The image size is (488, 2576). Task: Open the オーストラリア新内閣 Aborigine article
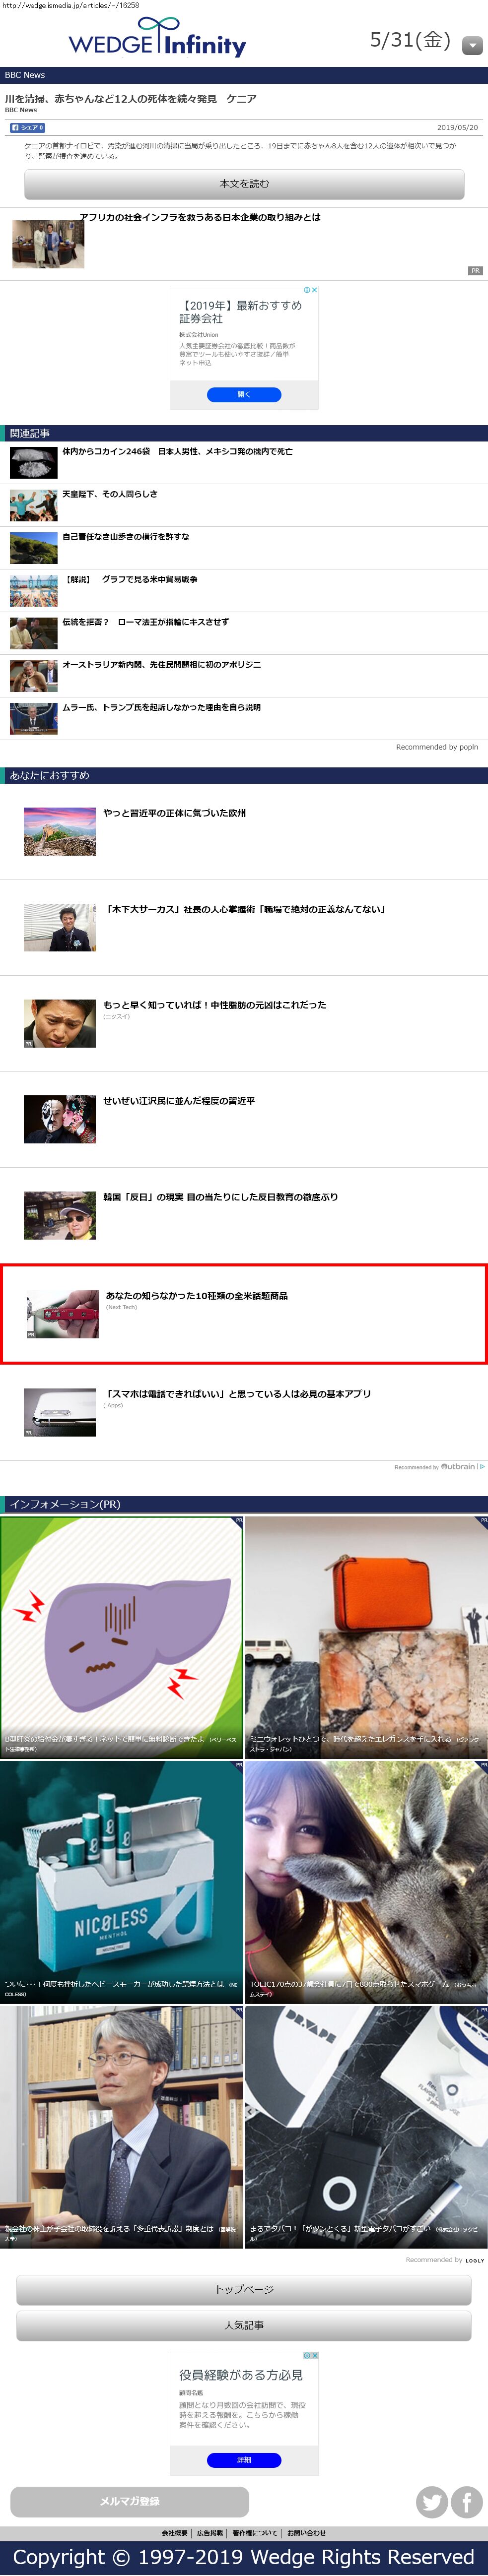pos(162,665)
